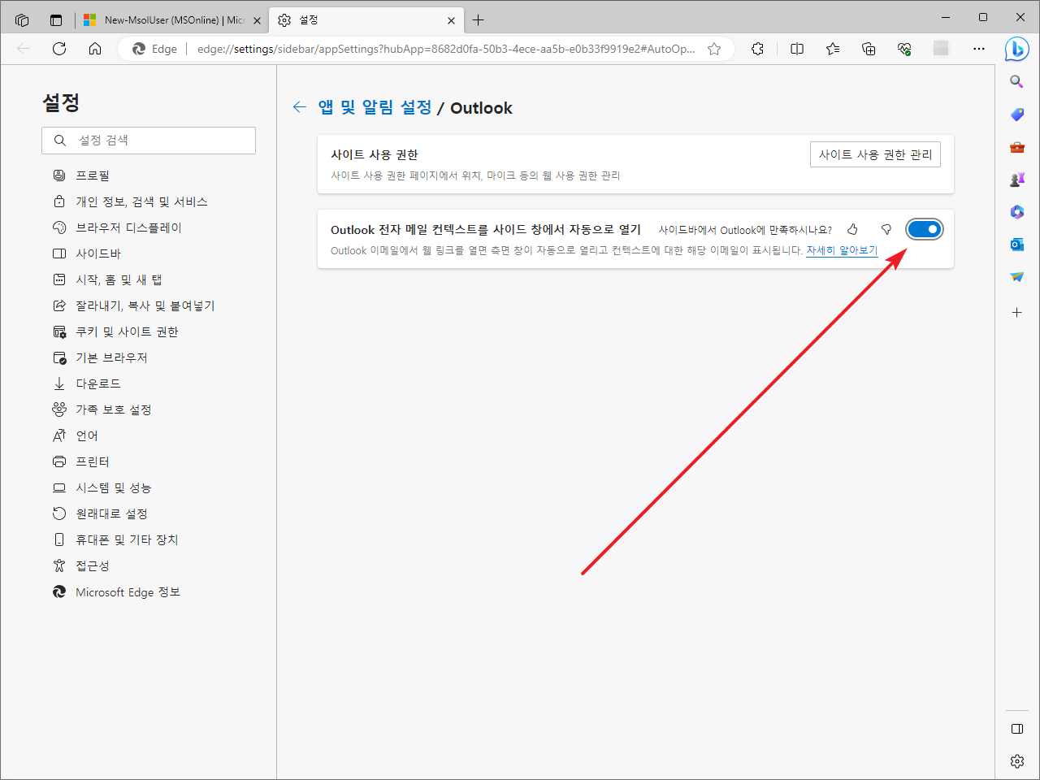Open 앱 및 알림 설정 breadcrumb link

(x=375, y=107)
